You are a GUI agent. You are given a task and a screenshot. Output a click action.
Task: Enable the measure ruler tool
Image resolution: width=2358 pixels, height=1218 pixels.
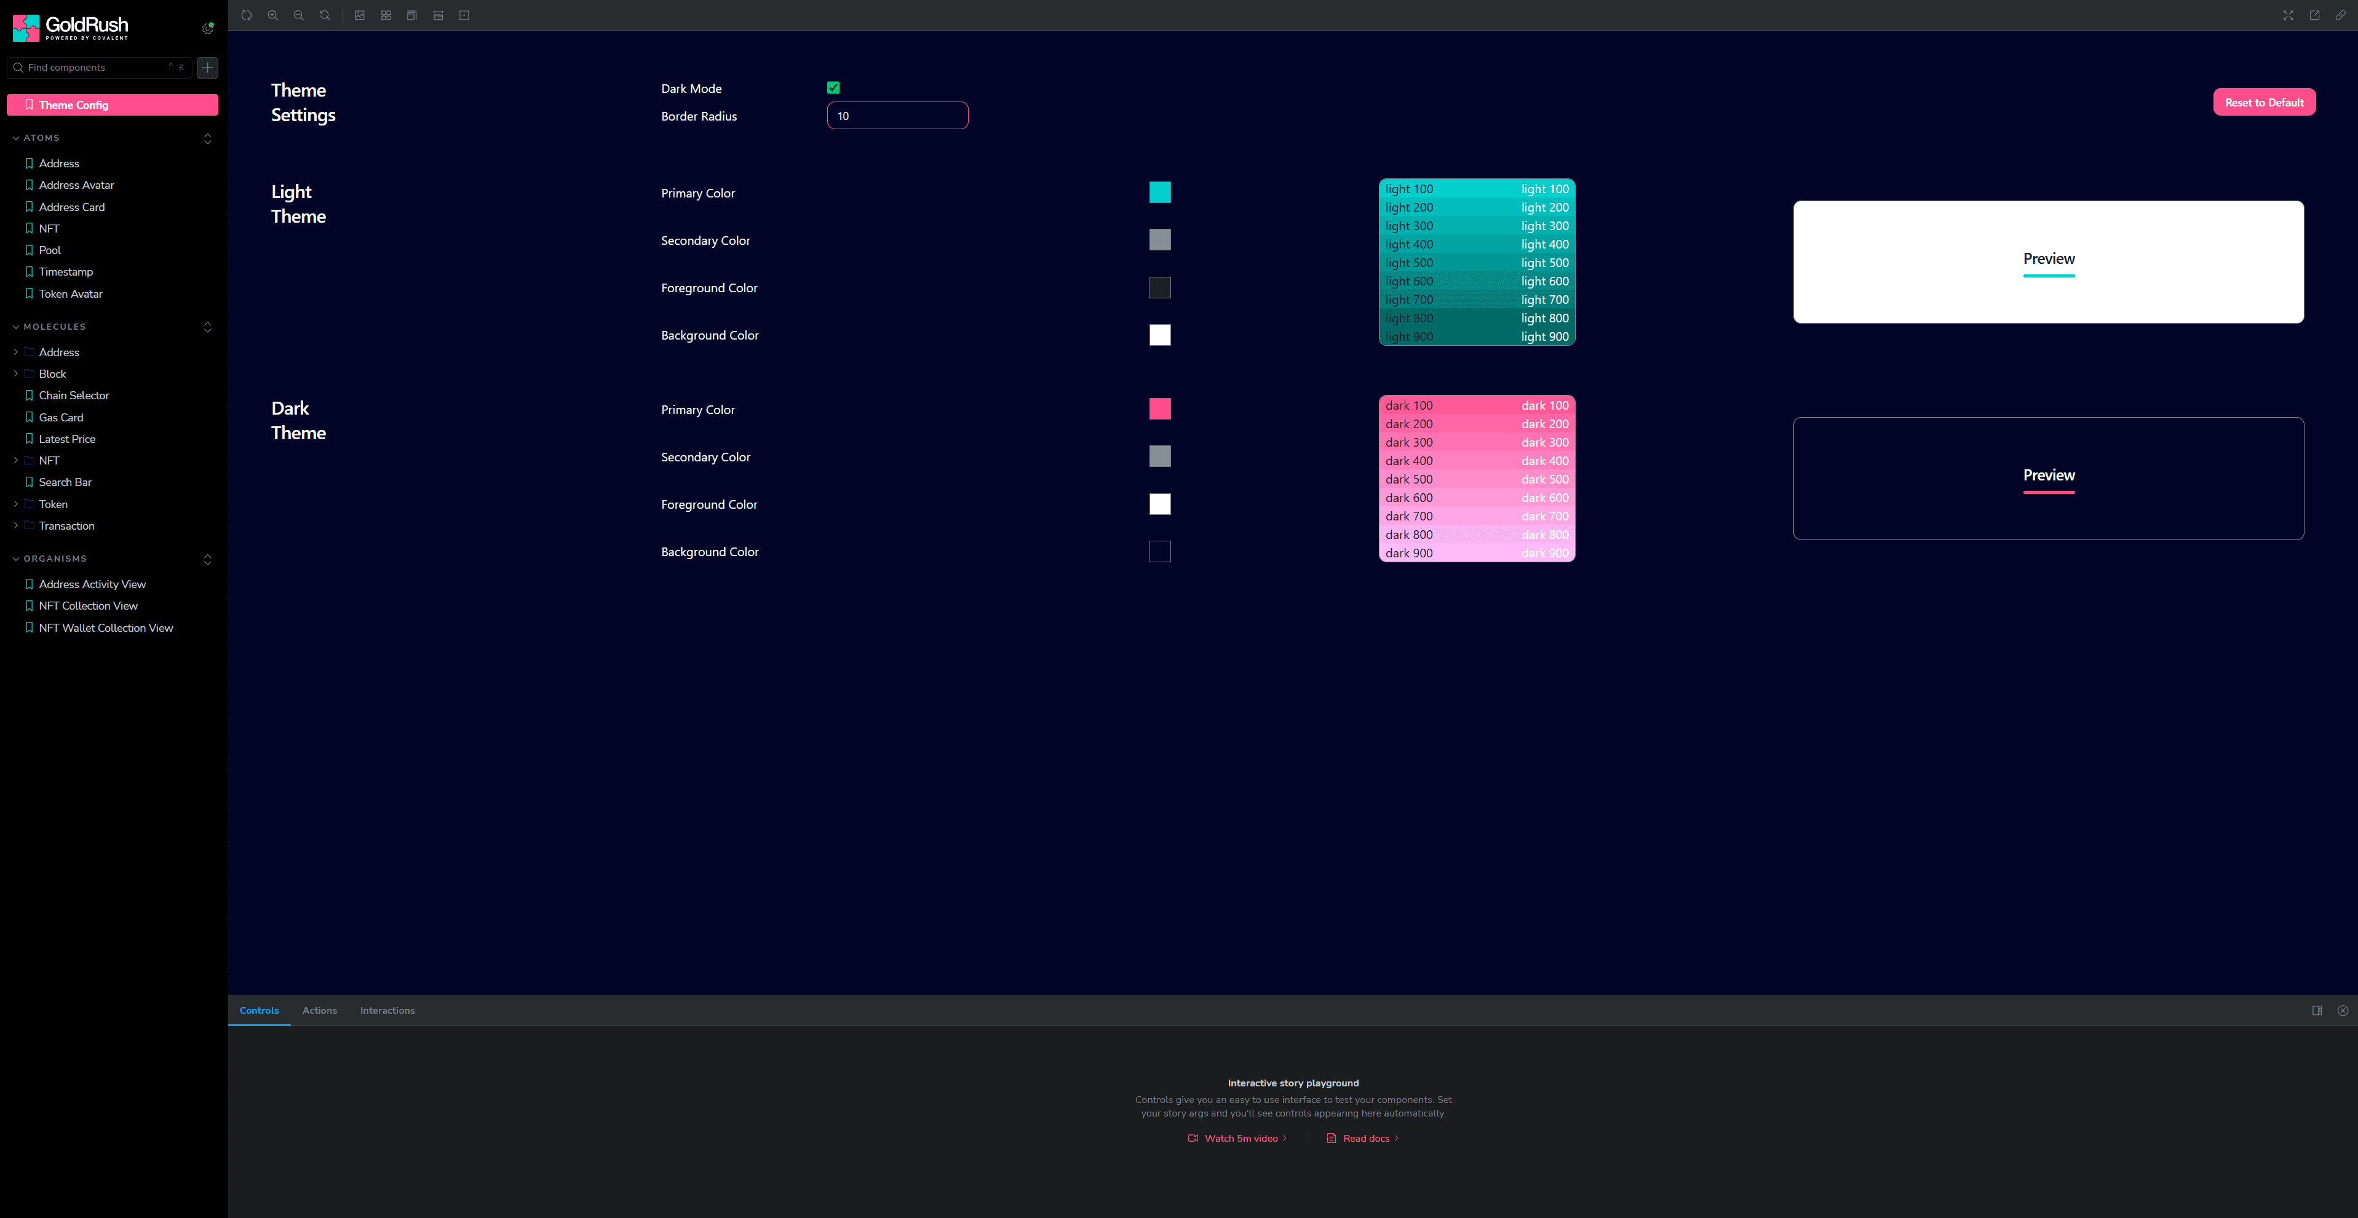tap(439, 15)
